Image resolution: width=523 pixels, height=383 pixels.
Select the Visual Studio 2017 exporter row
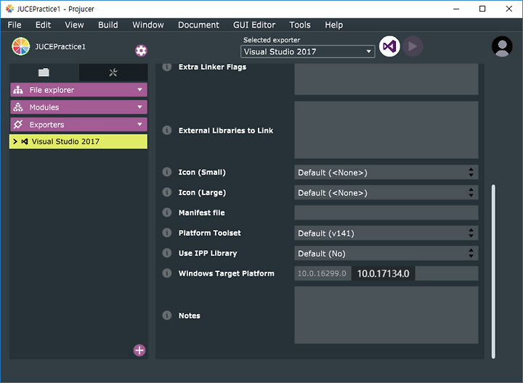click(78, 141)
